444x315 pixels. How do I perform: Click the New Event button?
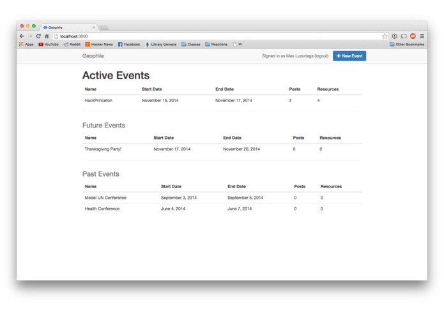(x=349, y=56)
